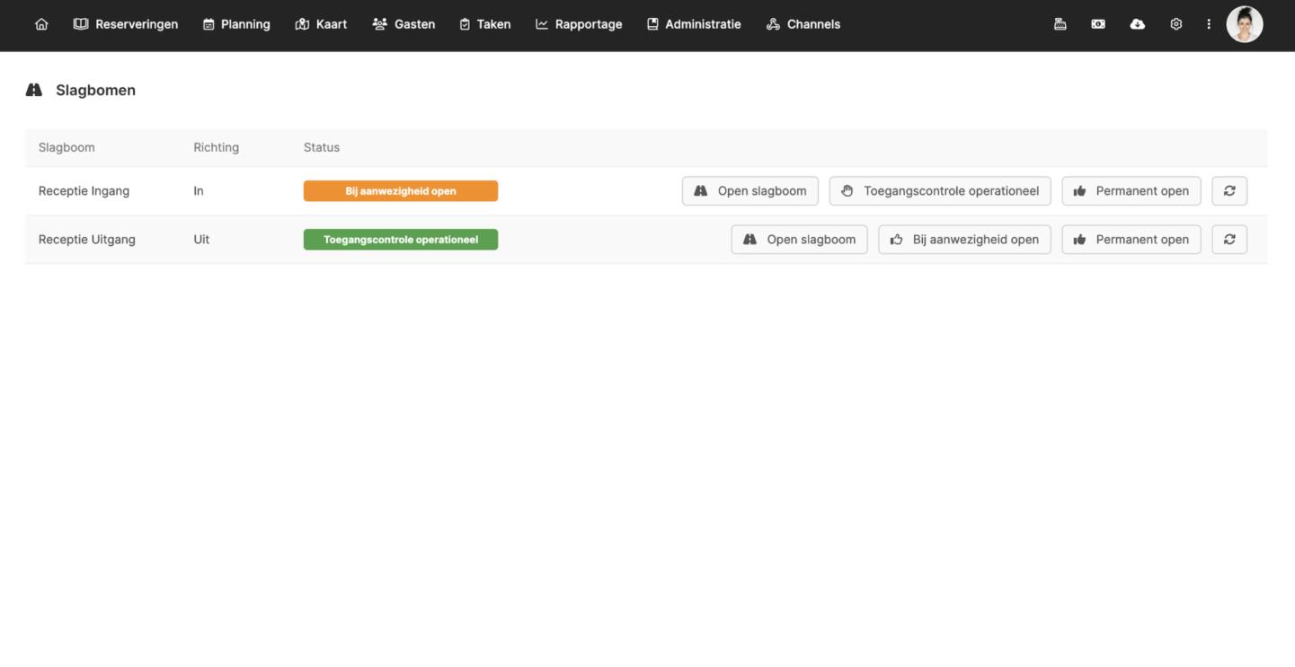Viewport: 1295px width, 667px height.
Task: Set Receptie Uitgang to Bij aanwezigheid open
Action: [964, 240]
